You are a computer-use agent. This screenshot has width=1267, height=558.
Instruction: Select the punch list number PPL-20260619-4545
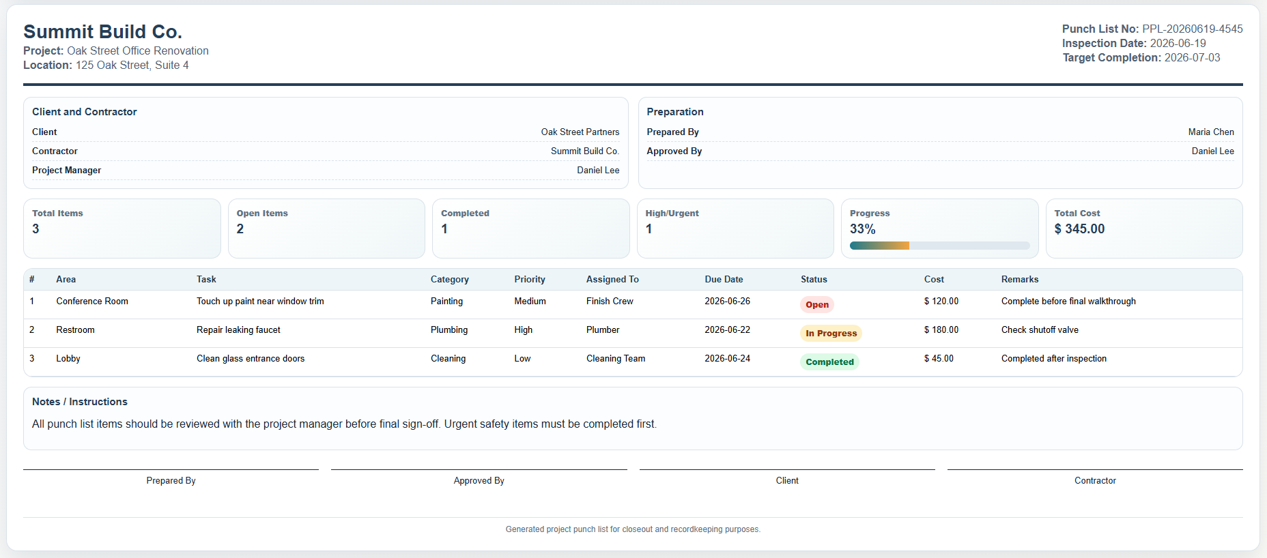[1193, 29]
